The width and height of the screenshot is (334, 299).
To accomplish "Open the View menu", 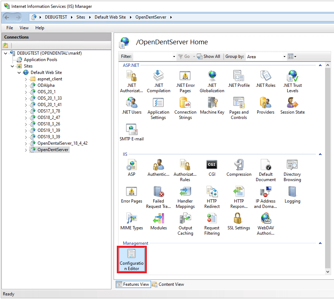I will [24, 28].
